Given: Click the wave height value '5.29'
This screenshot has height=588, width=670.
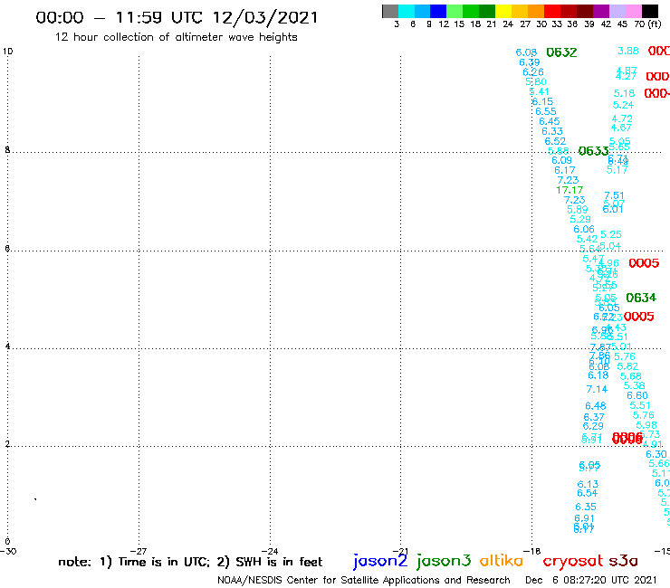Looking at the screenshot, I should click(x=580, y=219).
